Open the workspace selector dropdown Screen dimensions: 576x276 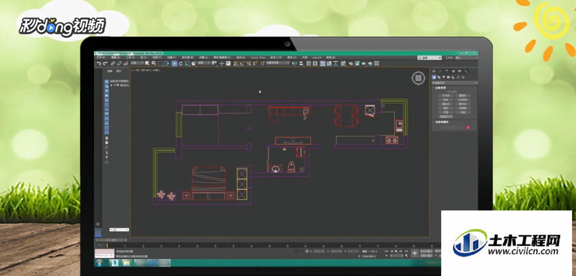tap(466, 58)
